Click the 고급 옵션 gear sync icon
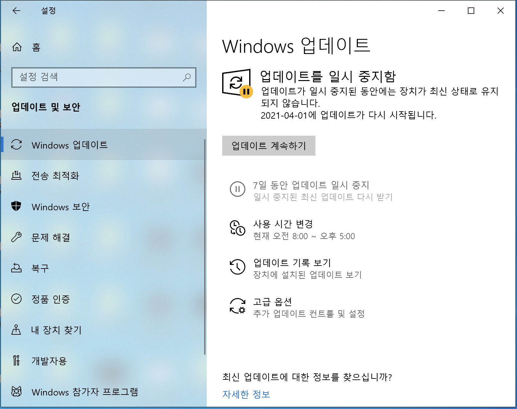 pyautogui.click(x=238, y=306)
